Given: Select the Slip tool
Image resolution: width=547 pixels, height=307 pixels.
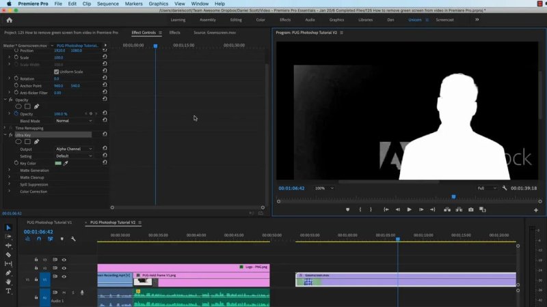Looking at the screenshot, I should coord(8,264).
